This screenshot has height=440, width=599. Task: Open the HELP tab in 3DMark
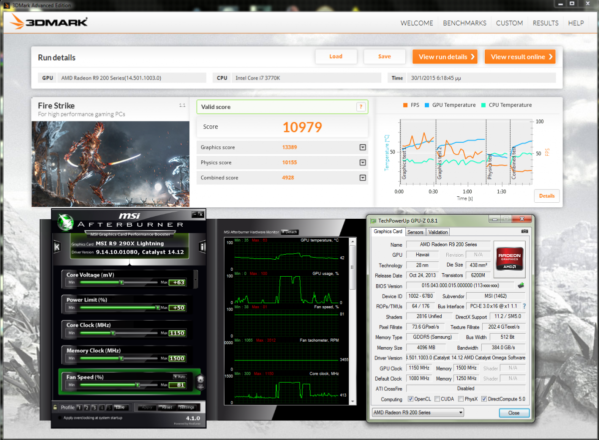click(576, 23)
